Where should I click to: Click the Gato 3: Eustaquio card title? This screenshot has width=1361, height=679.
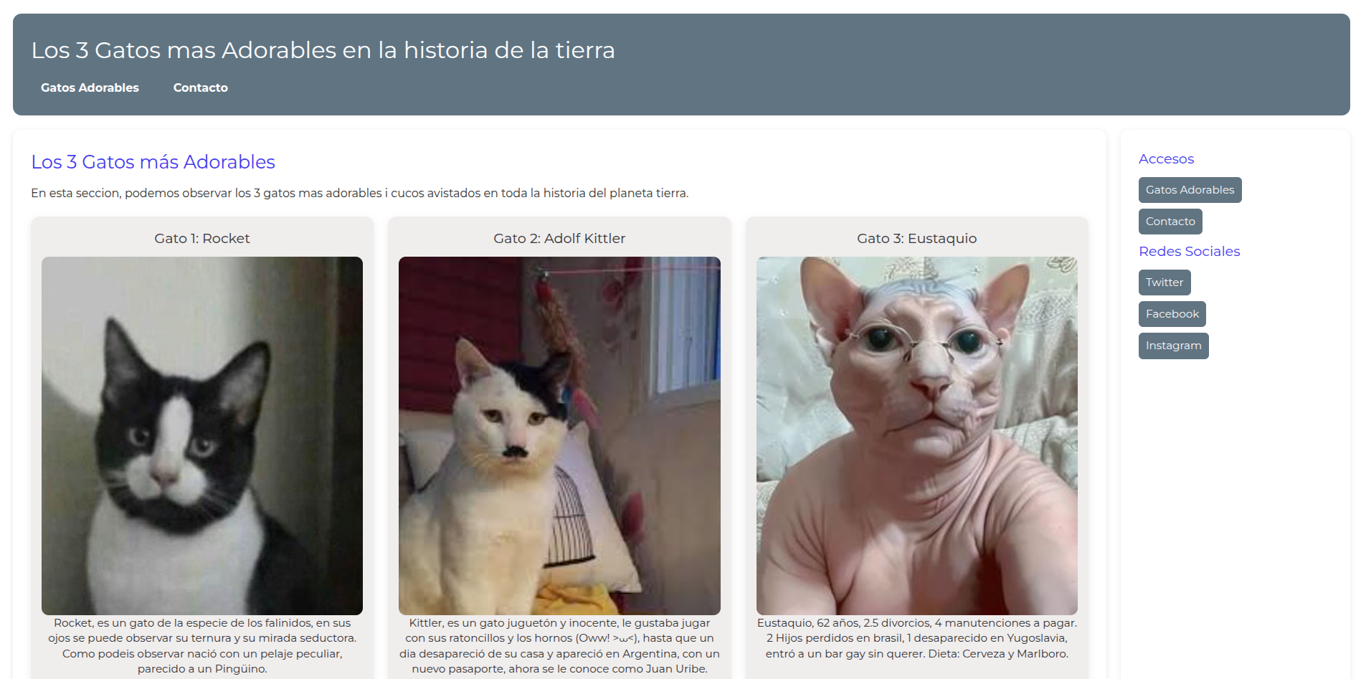[916, 239]
